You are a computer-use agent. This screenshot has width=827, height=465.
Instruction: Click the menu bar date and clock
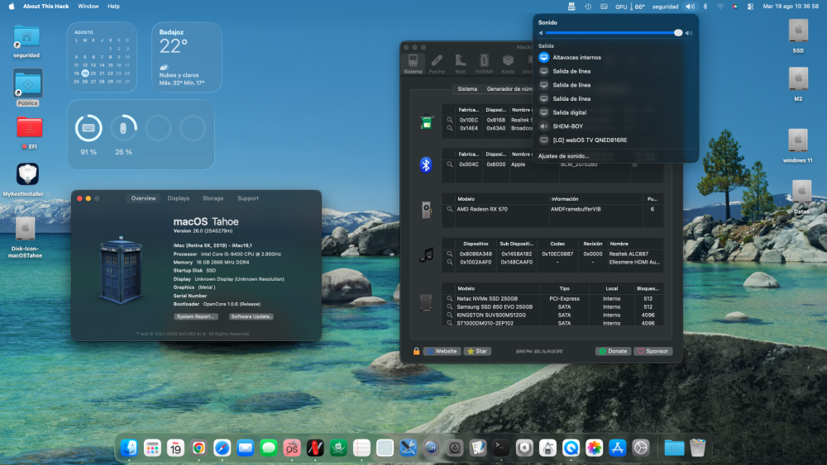[x=790, y=7]
